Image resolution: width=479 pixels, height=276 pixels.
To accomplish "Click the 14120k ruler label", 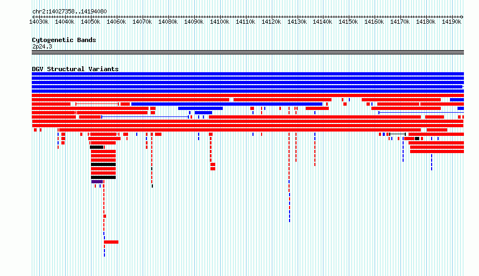I will [x=271, y=22].
